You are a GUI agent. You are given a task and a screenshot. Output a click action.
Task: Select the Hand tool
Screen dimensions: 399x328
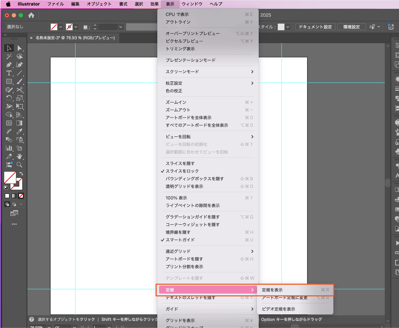click(x=19, y=156)
